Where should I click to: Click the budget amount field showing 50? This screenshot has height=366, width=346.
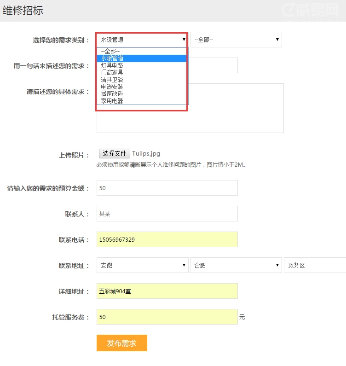coord(167,188)
